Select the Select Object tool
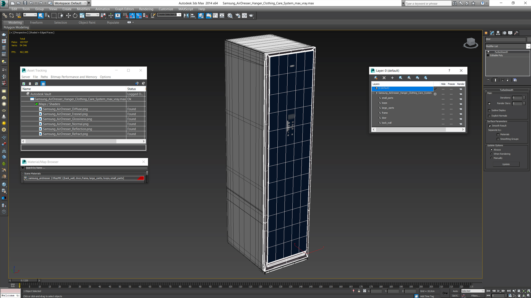Screen dimensions: 531x298 coord(41,15)
